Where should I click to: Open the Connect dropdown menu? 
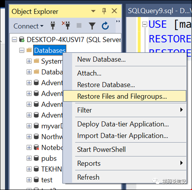(29, 26)
